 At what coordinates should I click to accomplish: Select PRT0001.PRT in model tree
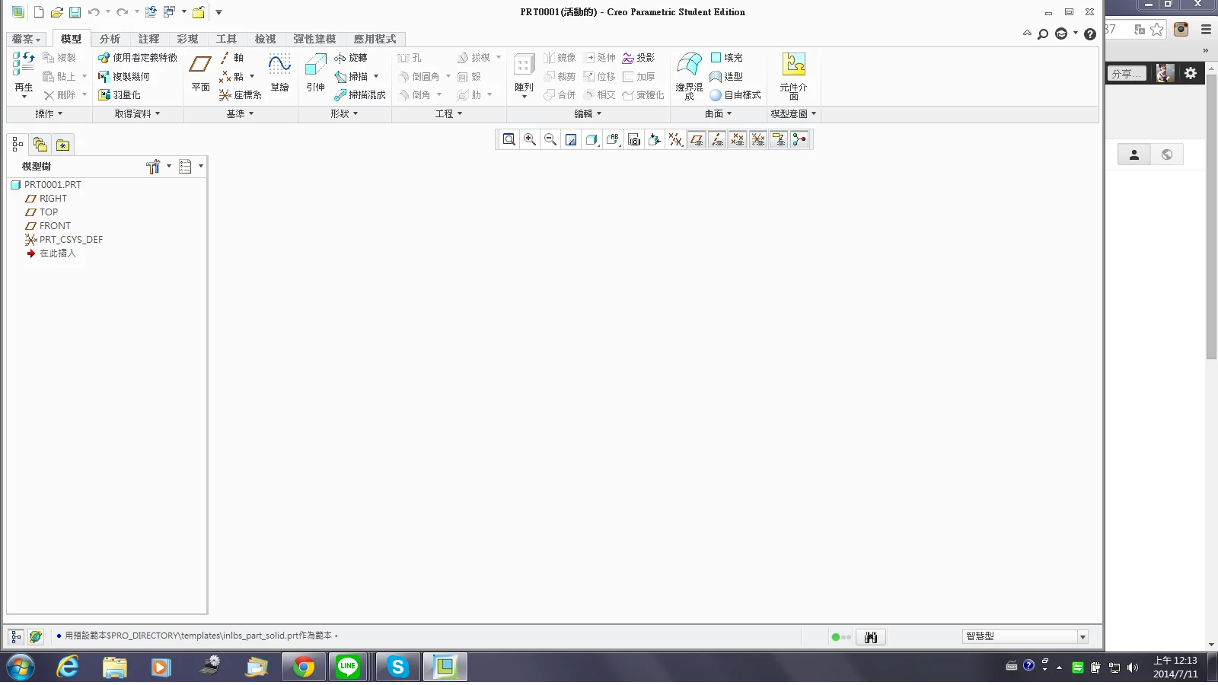click(46, 185)
